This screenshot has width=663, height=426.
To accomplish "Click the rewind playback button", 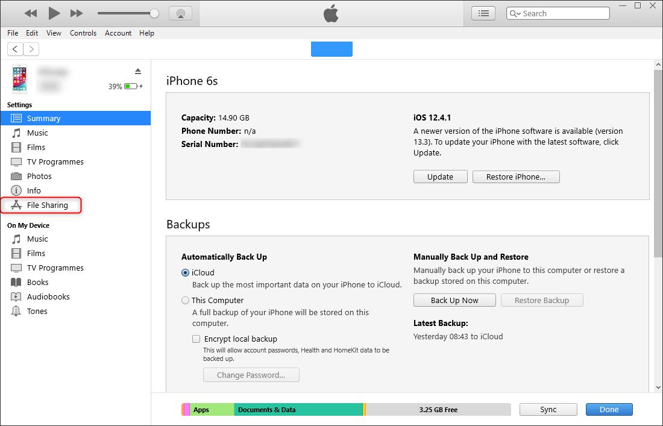I will point(31,13).
